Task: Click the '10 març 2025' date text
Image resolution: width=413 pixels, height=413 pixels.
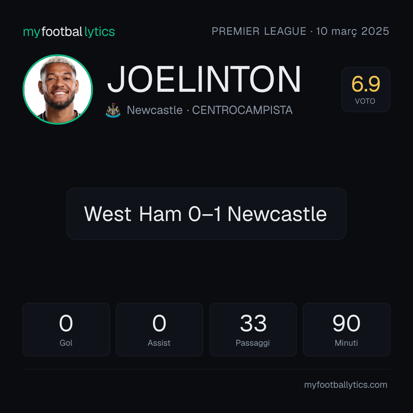Action: point(353,31)
